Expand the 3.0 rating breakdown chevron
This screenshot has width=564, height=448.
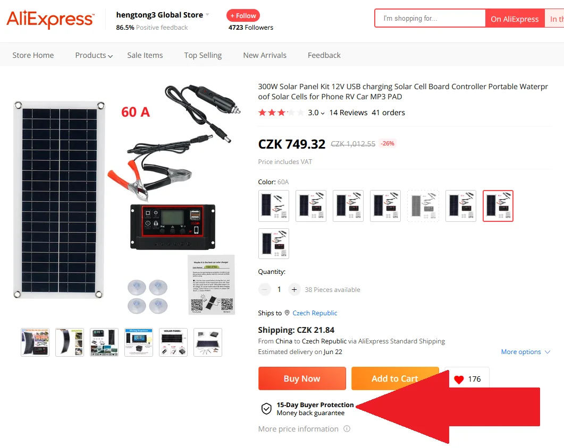point(323,113)
